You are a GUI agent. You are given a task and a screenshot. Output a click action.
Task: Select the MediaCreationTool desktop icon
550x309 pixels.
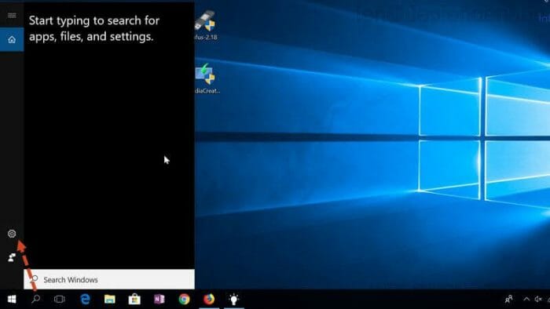coord(207,78)
